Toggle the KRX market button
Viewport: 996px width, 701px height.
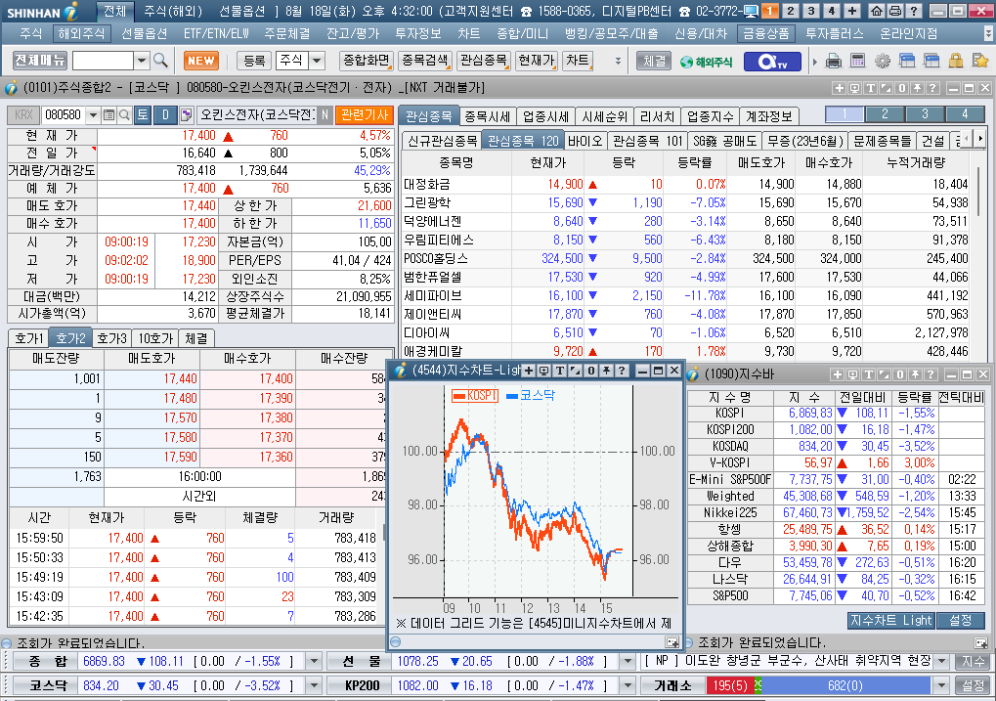(23, 115)
